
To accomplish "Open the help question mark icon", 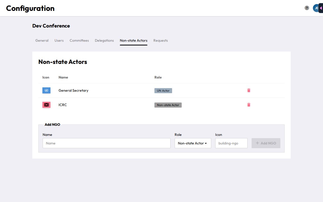I will pos(307,8).
